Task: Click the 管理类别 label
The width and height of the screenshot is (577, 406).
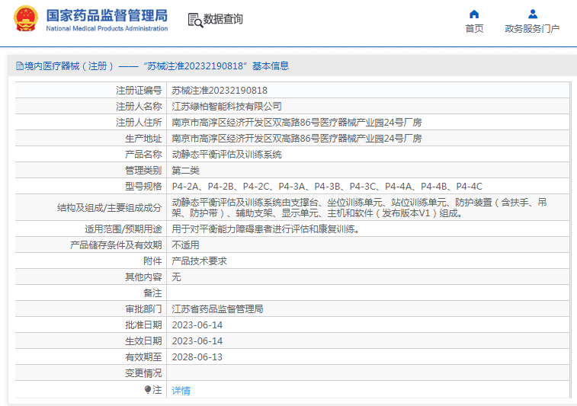Action: pyautogui.click(x=143, y=171)
